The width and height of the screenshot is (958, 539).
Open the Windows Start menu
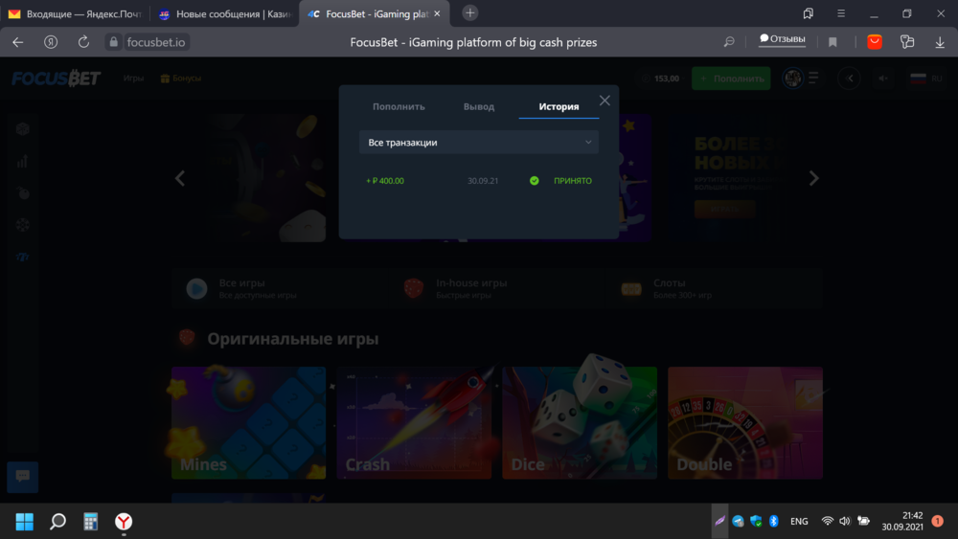(x=25, y=522)
